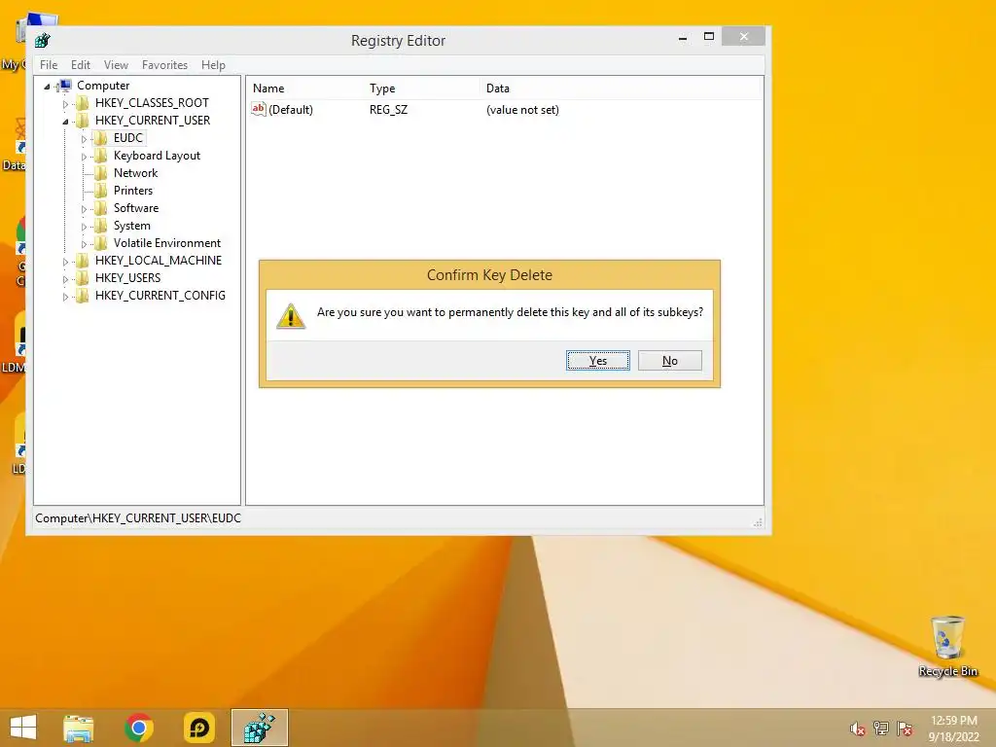Select the Printers key label
Image resolution: width=996 pixels, height=747 pixels.
pyautogui.click(x=132, y=191)
